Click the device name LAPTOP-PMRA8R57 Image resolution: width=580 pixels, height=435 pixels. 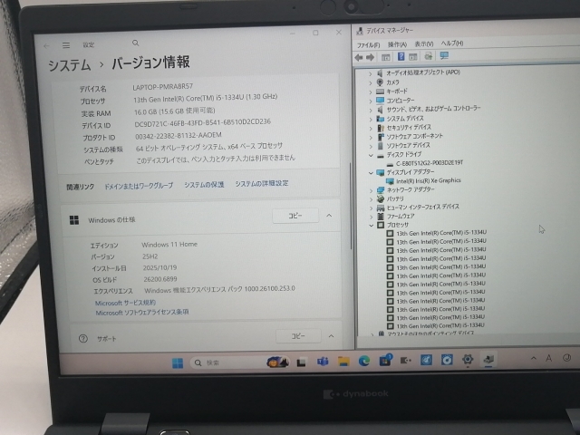click(x=162, y=87)
